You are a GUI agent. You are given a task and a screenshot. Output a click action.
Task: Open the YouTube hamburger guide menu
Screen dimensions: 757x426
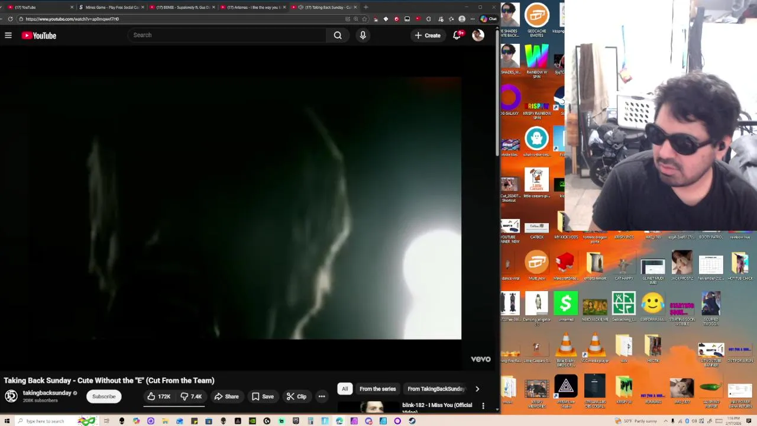pos(8,35)
